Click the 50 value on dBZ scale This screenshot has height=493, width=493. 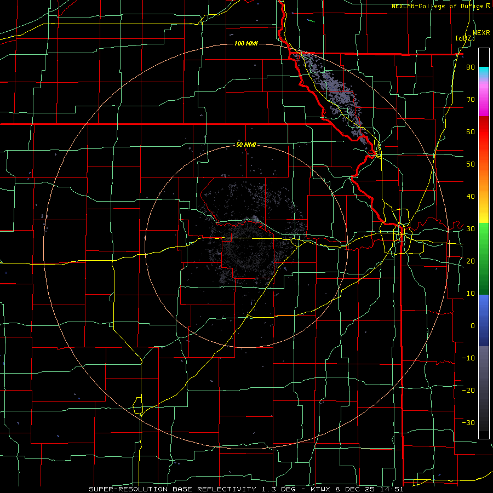click(471, 164)
